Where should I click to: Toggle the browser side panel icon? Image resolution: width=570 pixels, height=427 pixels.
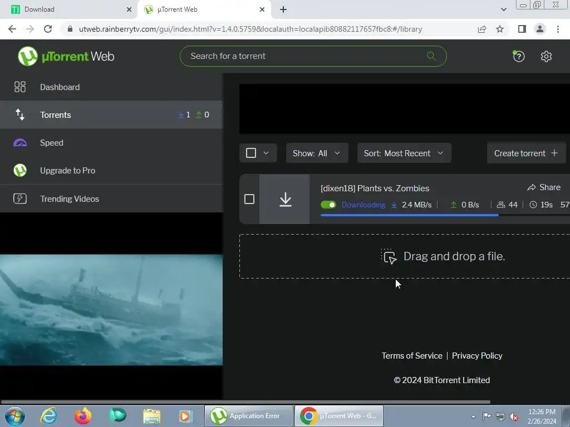pyautogui.click(x=522, y=29)
